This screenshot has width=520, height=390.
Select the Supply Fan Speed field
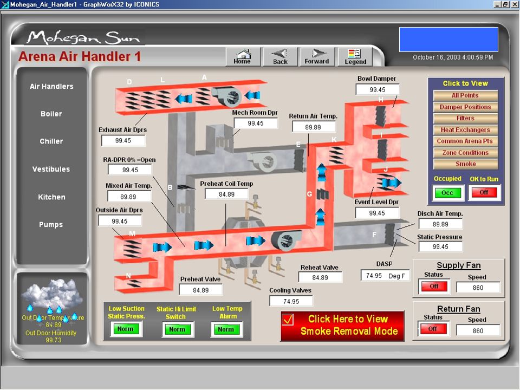(478, 288)
